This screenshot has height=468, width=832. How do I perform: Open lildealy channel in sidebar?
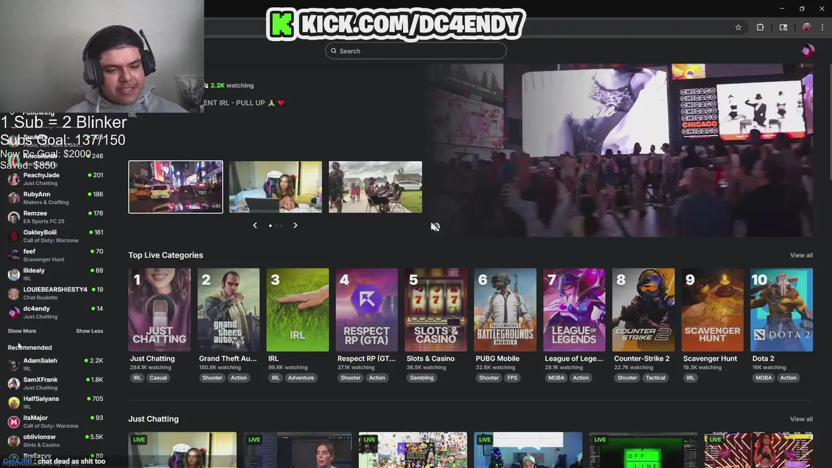click(55, 274)
